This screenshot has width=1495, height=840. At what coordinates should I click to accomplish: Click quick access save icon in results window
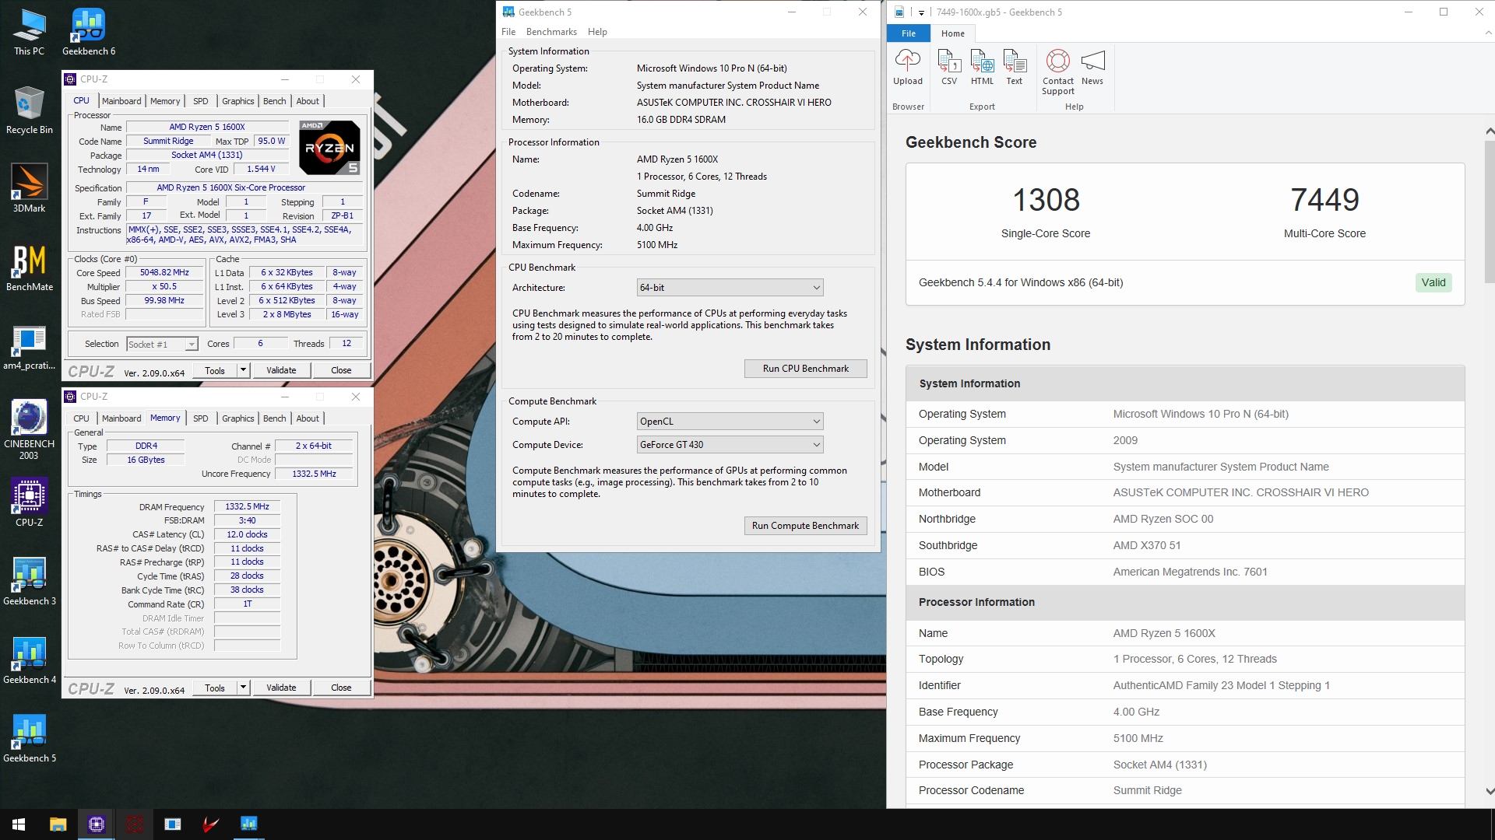[x=899, y=12]
